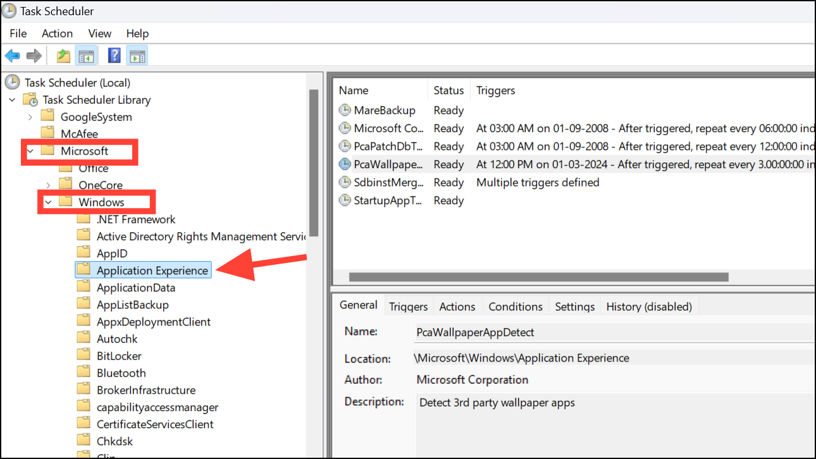This screenshot has width=816, height=459.
Task: Click the 'Multiple triggers defined' cell
Action: pyautogui.click(x=538, y=182)
